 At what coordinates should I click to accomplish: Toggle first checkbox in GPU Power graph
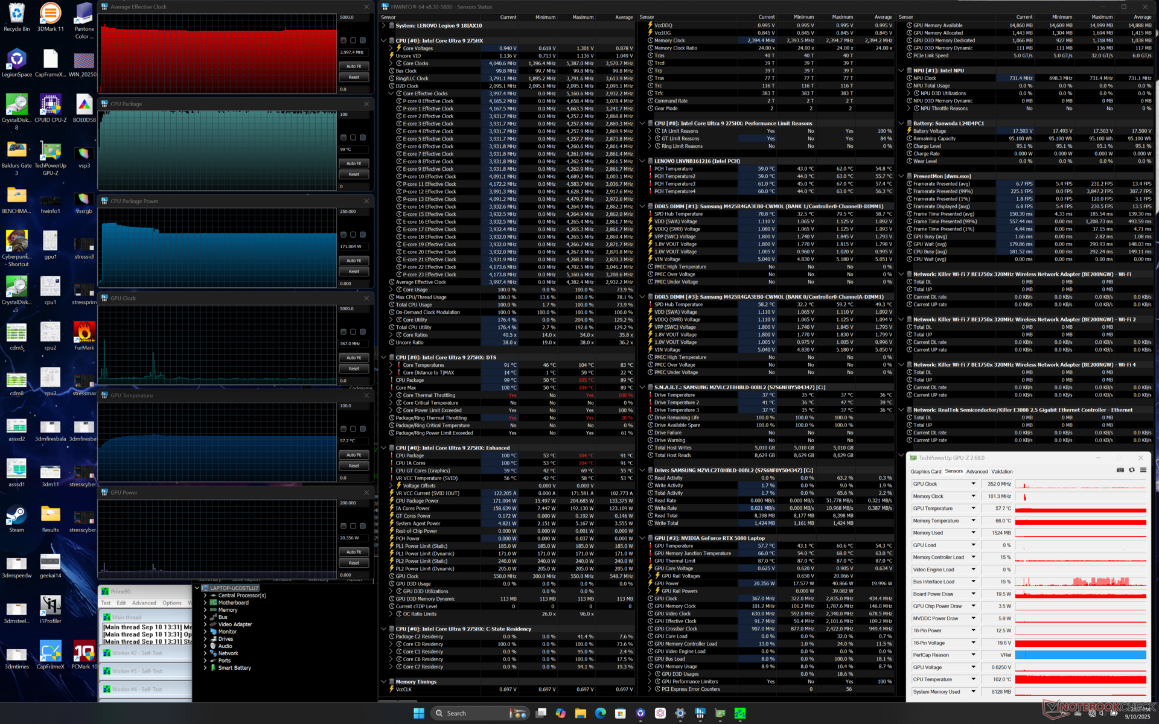[x=343, y=526]
